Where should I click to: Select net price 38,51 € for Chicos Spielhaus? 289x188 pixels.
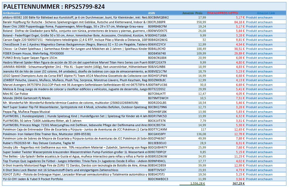[x=239, y=49]
